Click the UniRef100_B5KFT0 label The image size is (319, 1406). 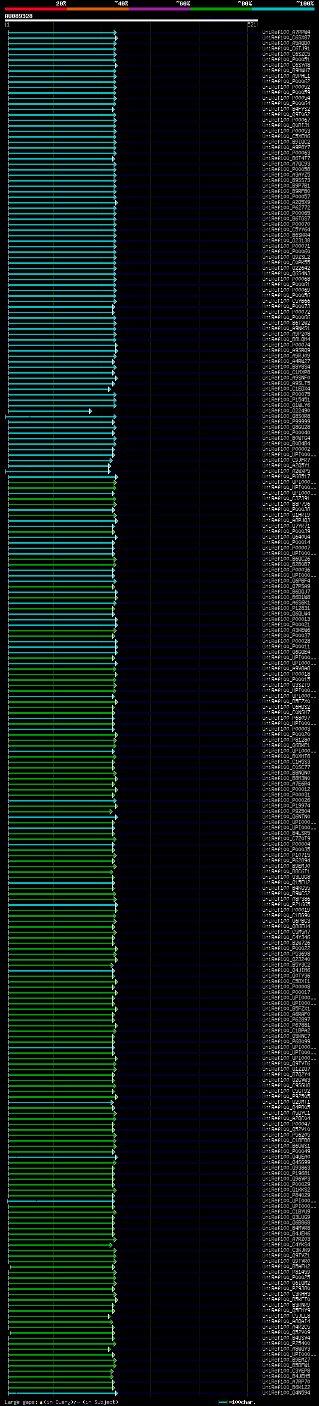tap(286, 1300)
